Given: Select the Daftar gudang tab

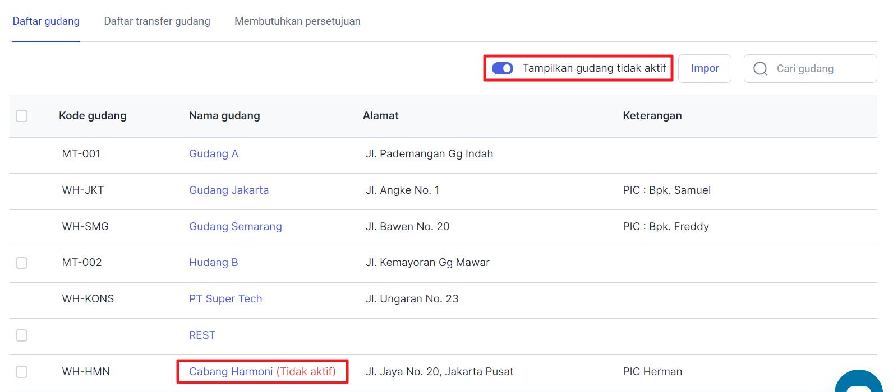Looking at the screenshot, I should click(46, 21).
